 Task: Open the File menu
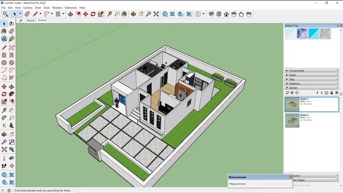(x=3, y=8)
